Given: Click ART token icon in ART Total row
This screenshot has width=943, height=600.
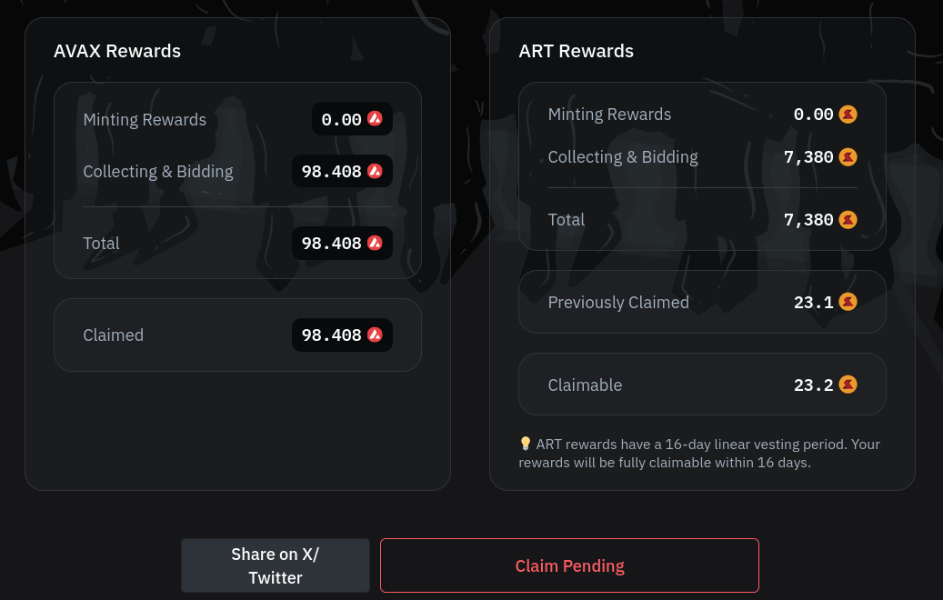Looking at the screenshot, I should (x=848, y=219).
